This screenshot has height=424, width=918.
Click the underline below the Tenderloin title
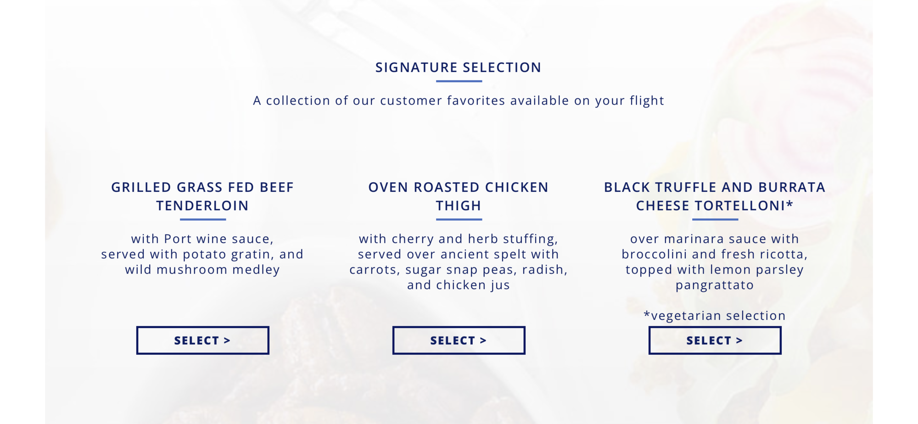[202, 219]
